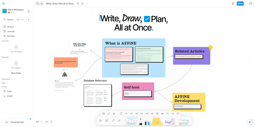Screen dimensions: 255x127
Task: Expand the Collections section
Action: [7, 79]
